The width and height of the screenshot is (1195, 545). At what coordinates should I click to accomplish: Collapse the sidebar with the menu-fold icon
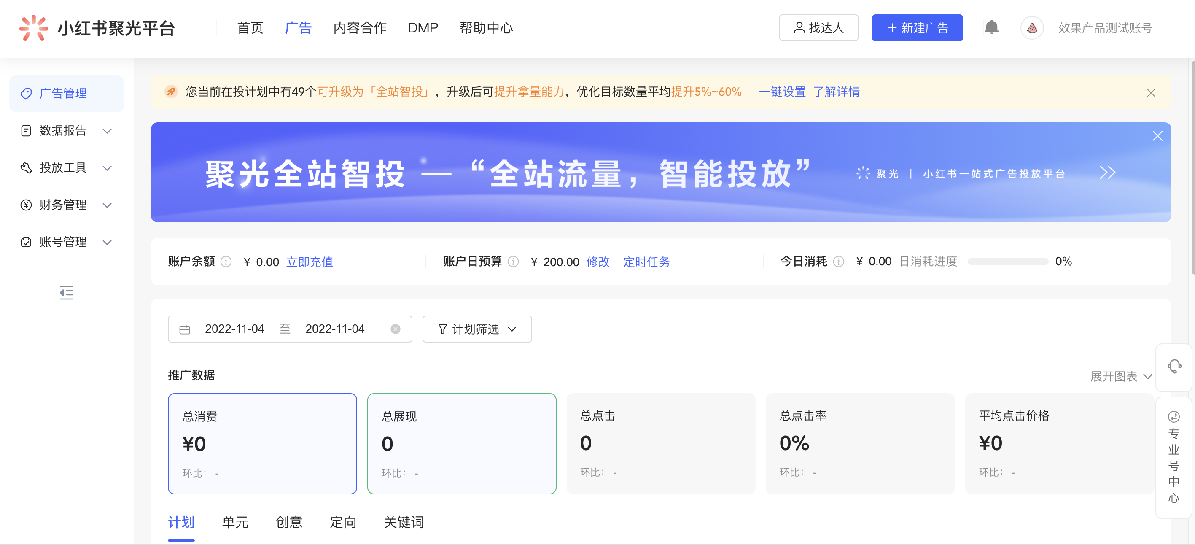[66, 292]
